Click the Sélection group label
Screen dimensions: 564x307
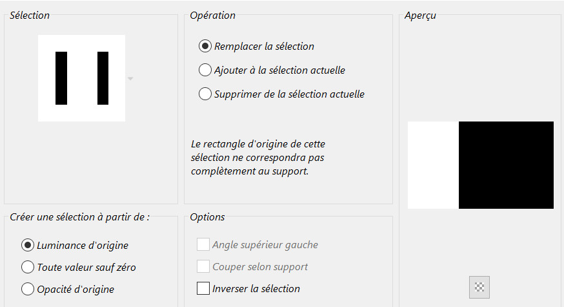30,16
